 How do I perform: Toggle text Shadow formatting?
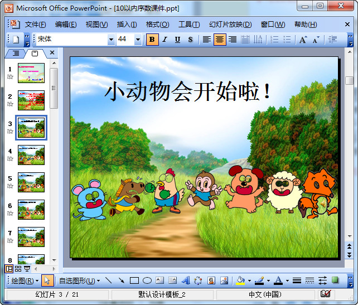coord(190,40)
